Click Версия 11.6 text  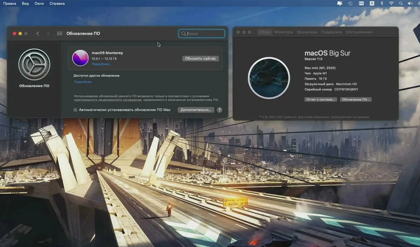click(314, 59)
